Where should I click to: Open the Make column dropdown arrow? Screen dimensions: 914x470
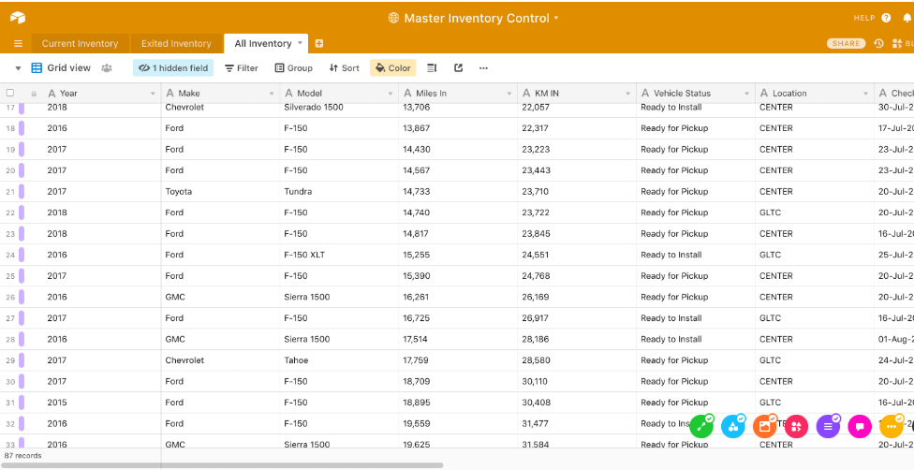coord(272,94)
